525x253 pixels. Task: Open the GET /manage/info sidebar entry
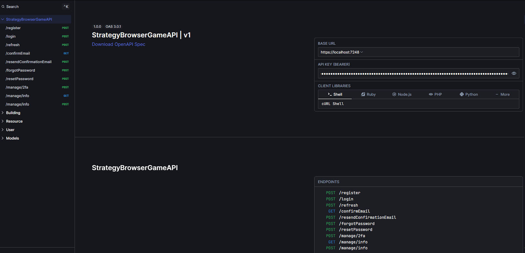point(35,96)
